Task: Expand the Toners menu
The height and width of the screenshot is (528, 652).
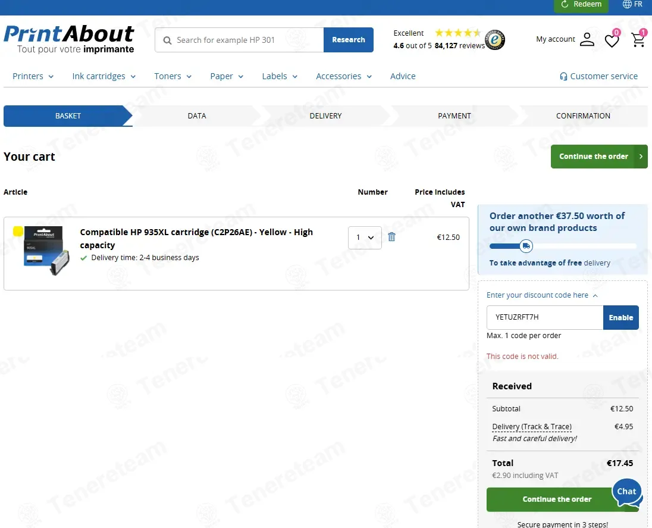Action: coord(173,76)
